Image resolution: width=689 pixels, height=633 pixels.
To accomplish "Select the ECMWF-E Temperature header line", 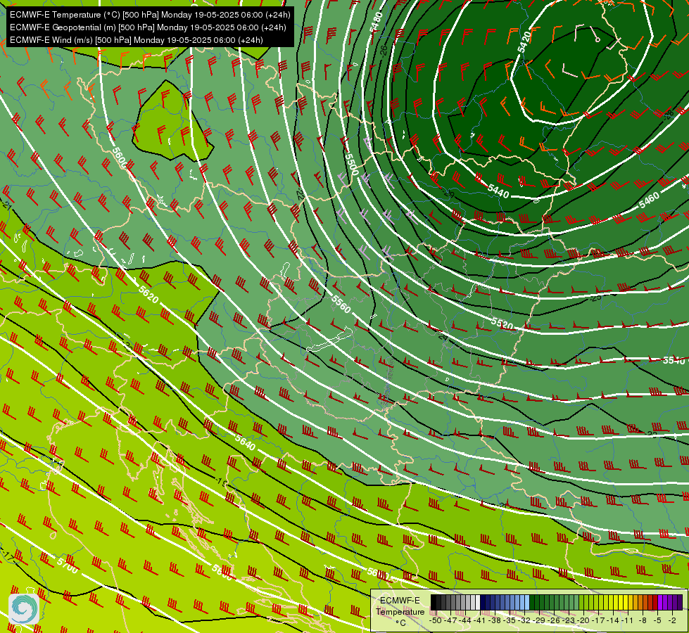I will click(x=150, y=15).
